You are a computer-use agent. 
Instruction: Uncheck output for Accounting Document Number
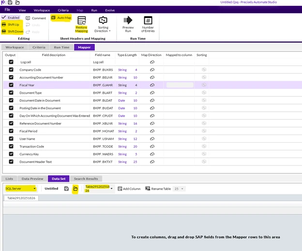[11, 77]
